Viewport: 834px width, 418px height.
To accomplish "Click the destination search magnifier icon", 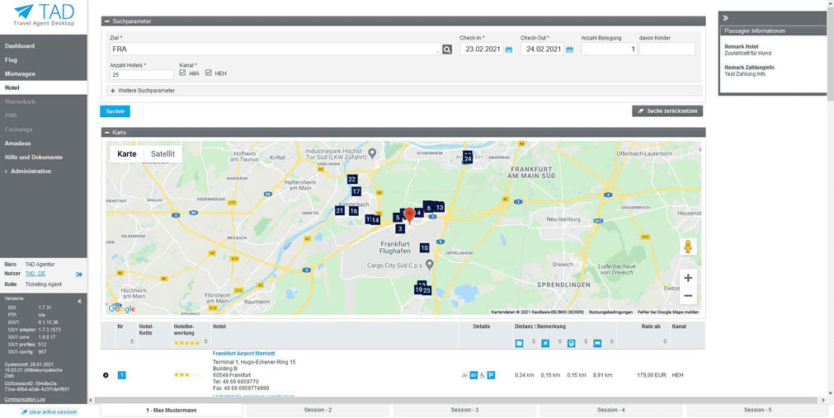I will pyautogui.click(x=447, y=49).
